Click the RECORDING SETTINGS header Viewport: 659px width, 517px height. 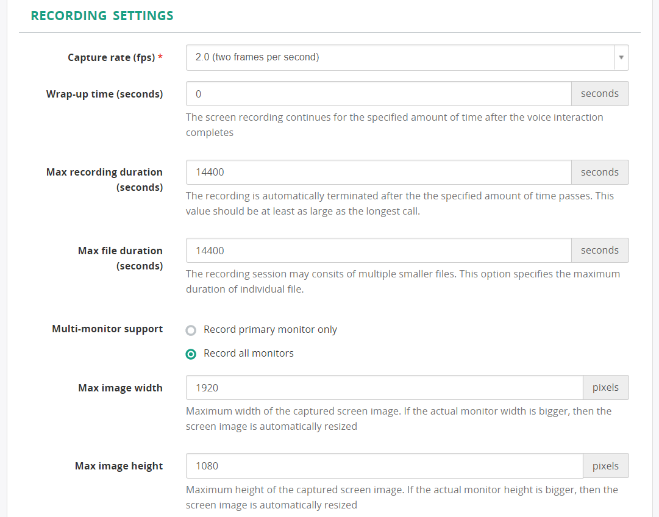click(x=102, y=15)
